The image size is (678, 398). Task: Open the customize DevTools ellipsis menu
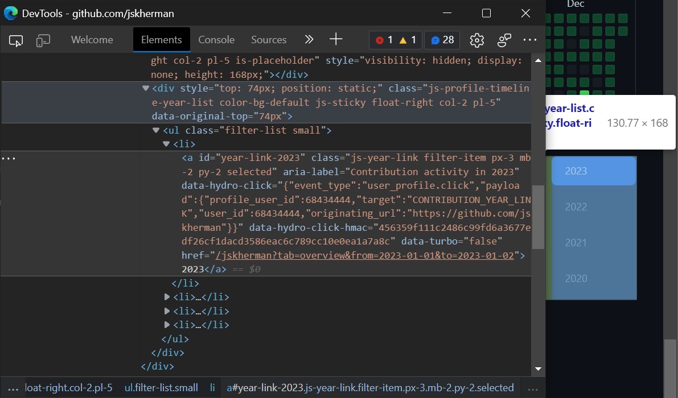(x=530, y=40)
